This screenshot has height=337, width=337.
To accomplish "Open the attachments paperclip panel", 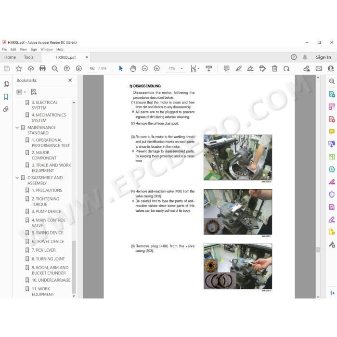I will coord(6,109).
